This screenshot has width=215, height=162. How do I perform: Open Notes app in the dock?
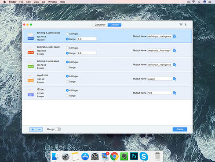coord(75,156)
